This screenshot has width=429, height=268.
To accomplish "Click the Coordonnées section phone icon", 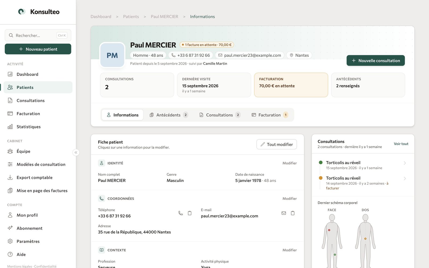I will (x=102, y=199).
